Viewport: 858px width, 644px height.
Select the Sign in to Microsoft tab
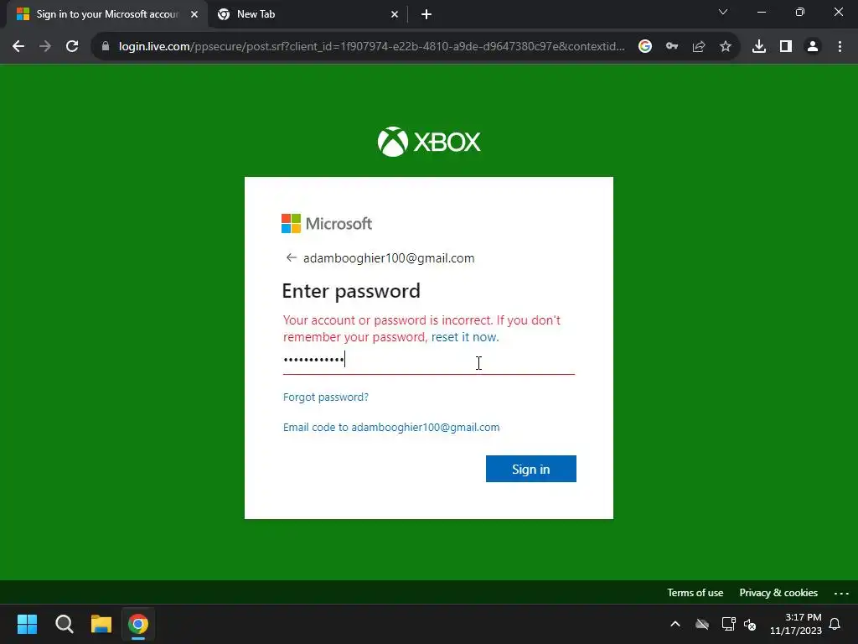pyautogui.click(x=107, y=15)
